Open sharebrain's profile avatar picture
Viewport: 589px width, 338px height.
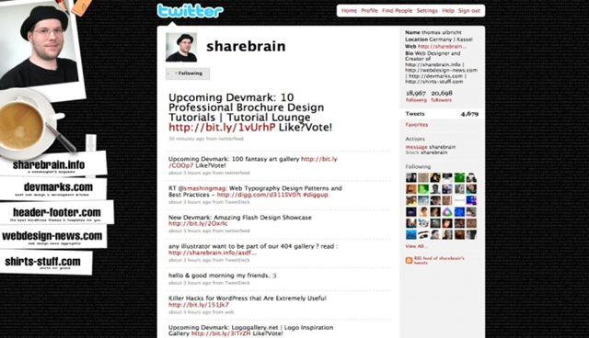click(181, 47)
